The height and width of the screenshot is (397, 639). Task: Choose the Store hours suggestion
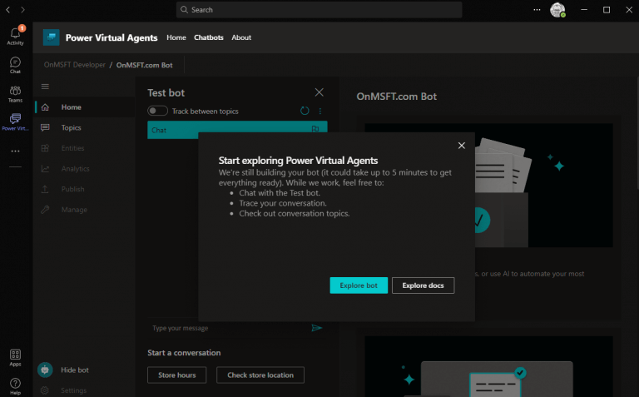pos(177,375)
